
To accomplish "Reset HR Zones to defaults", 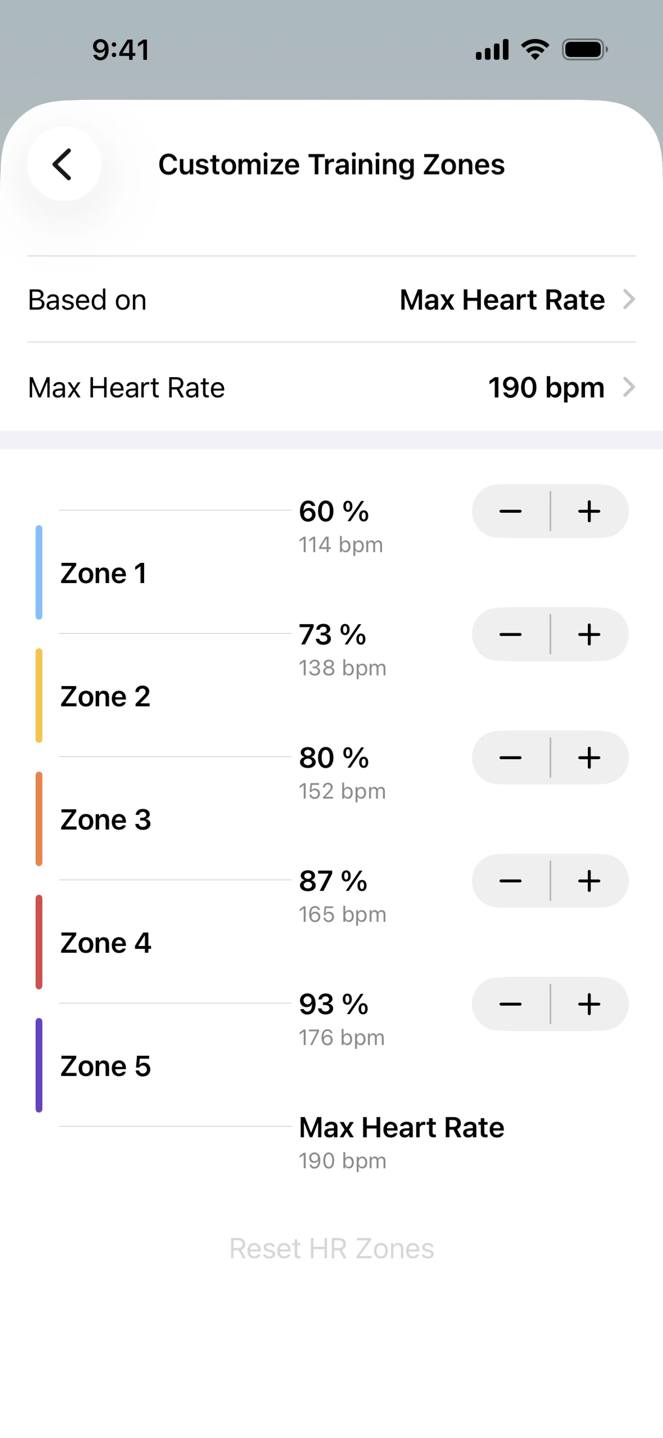I will point(331,1249).
